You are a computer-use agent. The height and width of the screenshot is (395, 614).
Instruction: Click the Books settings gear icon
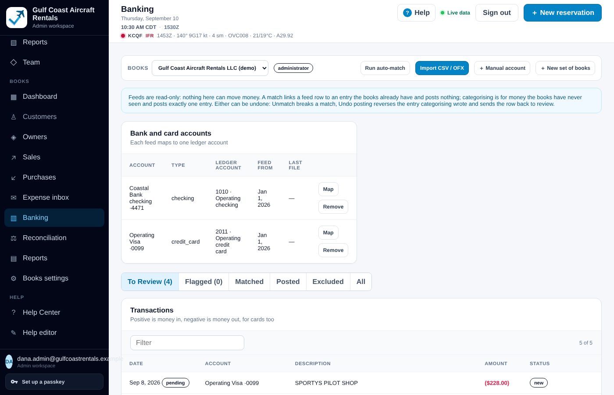pos(14,279)
